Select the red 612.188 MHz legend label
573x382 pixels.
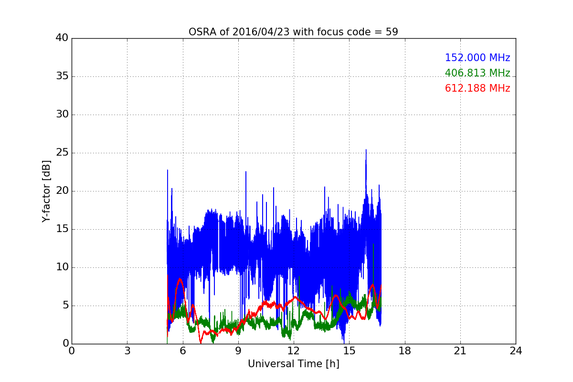[477, 88]
